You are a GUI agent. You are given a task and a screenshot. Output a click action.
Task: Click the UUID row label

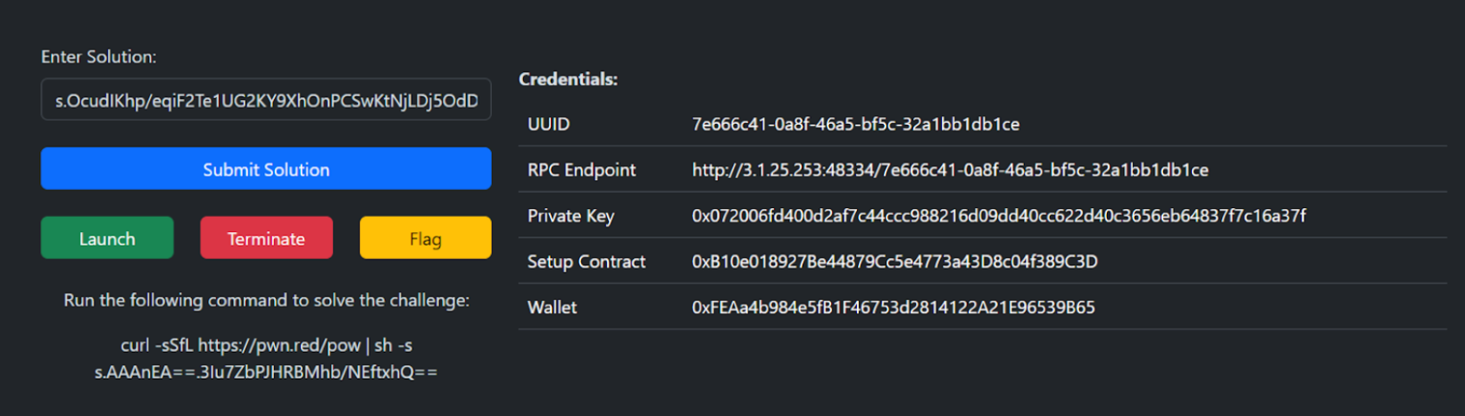click(548, 124)
